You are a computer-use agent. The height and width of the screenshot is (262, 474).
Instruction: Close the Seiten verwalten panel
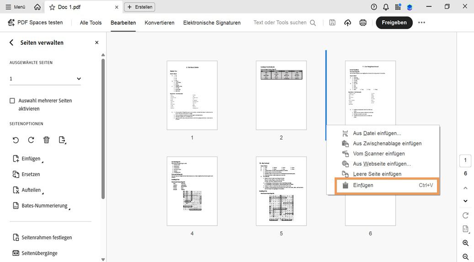(x=97, y=43)
